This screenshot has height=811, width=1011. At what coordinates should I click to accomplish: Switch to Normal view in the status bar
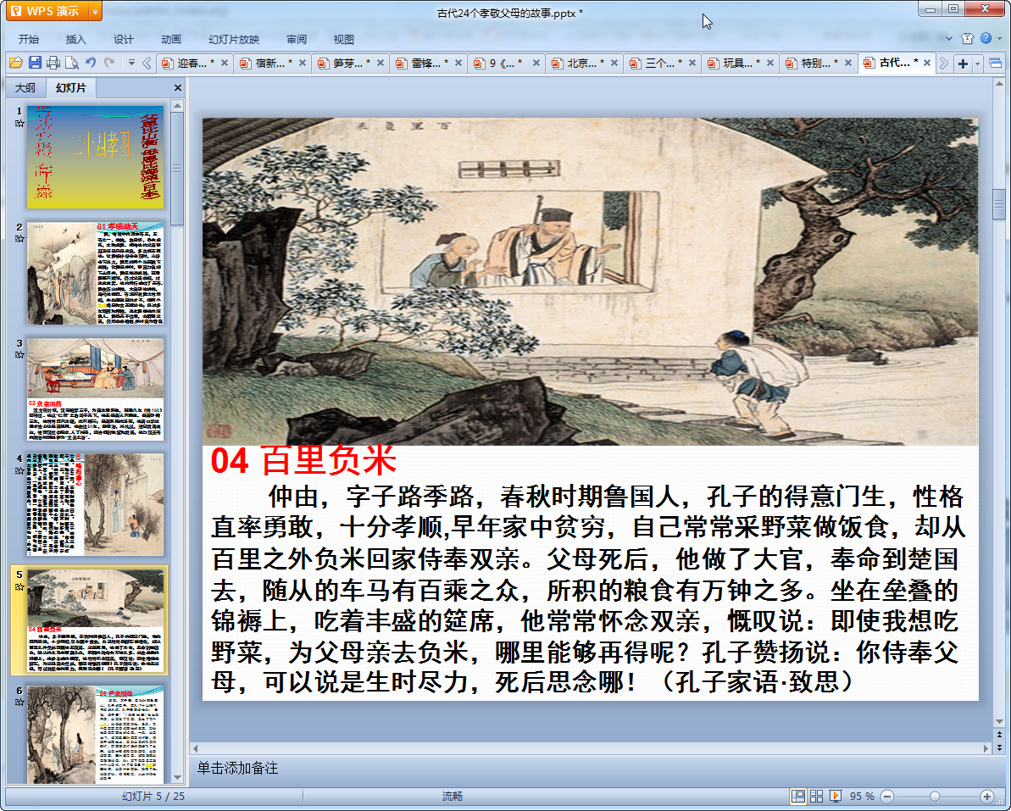click(798, 796)
